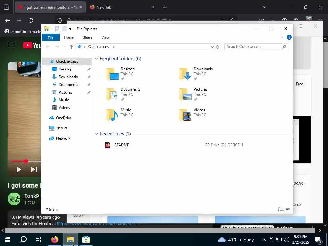
Task: Open Task View on the taskbar
Action: click(x=38, y=240)
